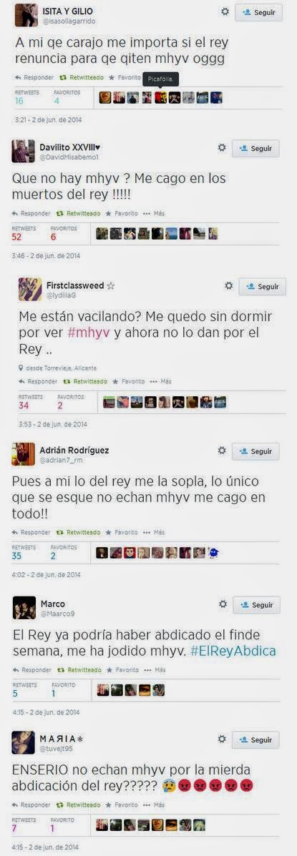
Task: Click Seguir button for Firstclassweed
Action: point(263,287)
